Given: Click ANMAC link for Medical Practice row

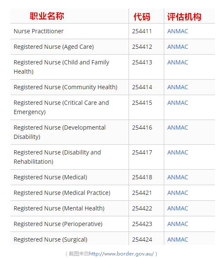Looking at the screenshot, I should [177, 193].
